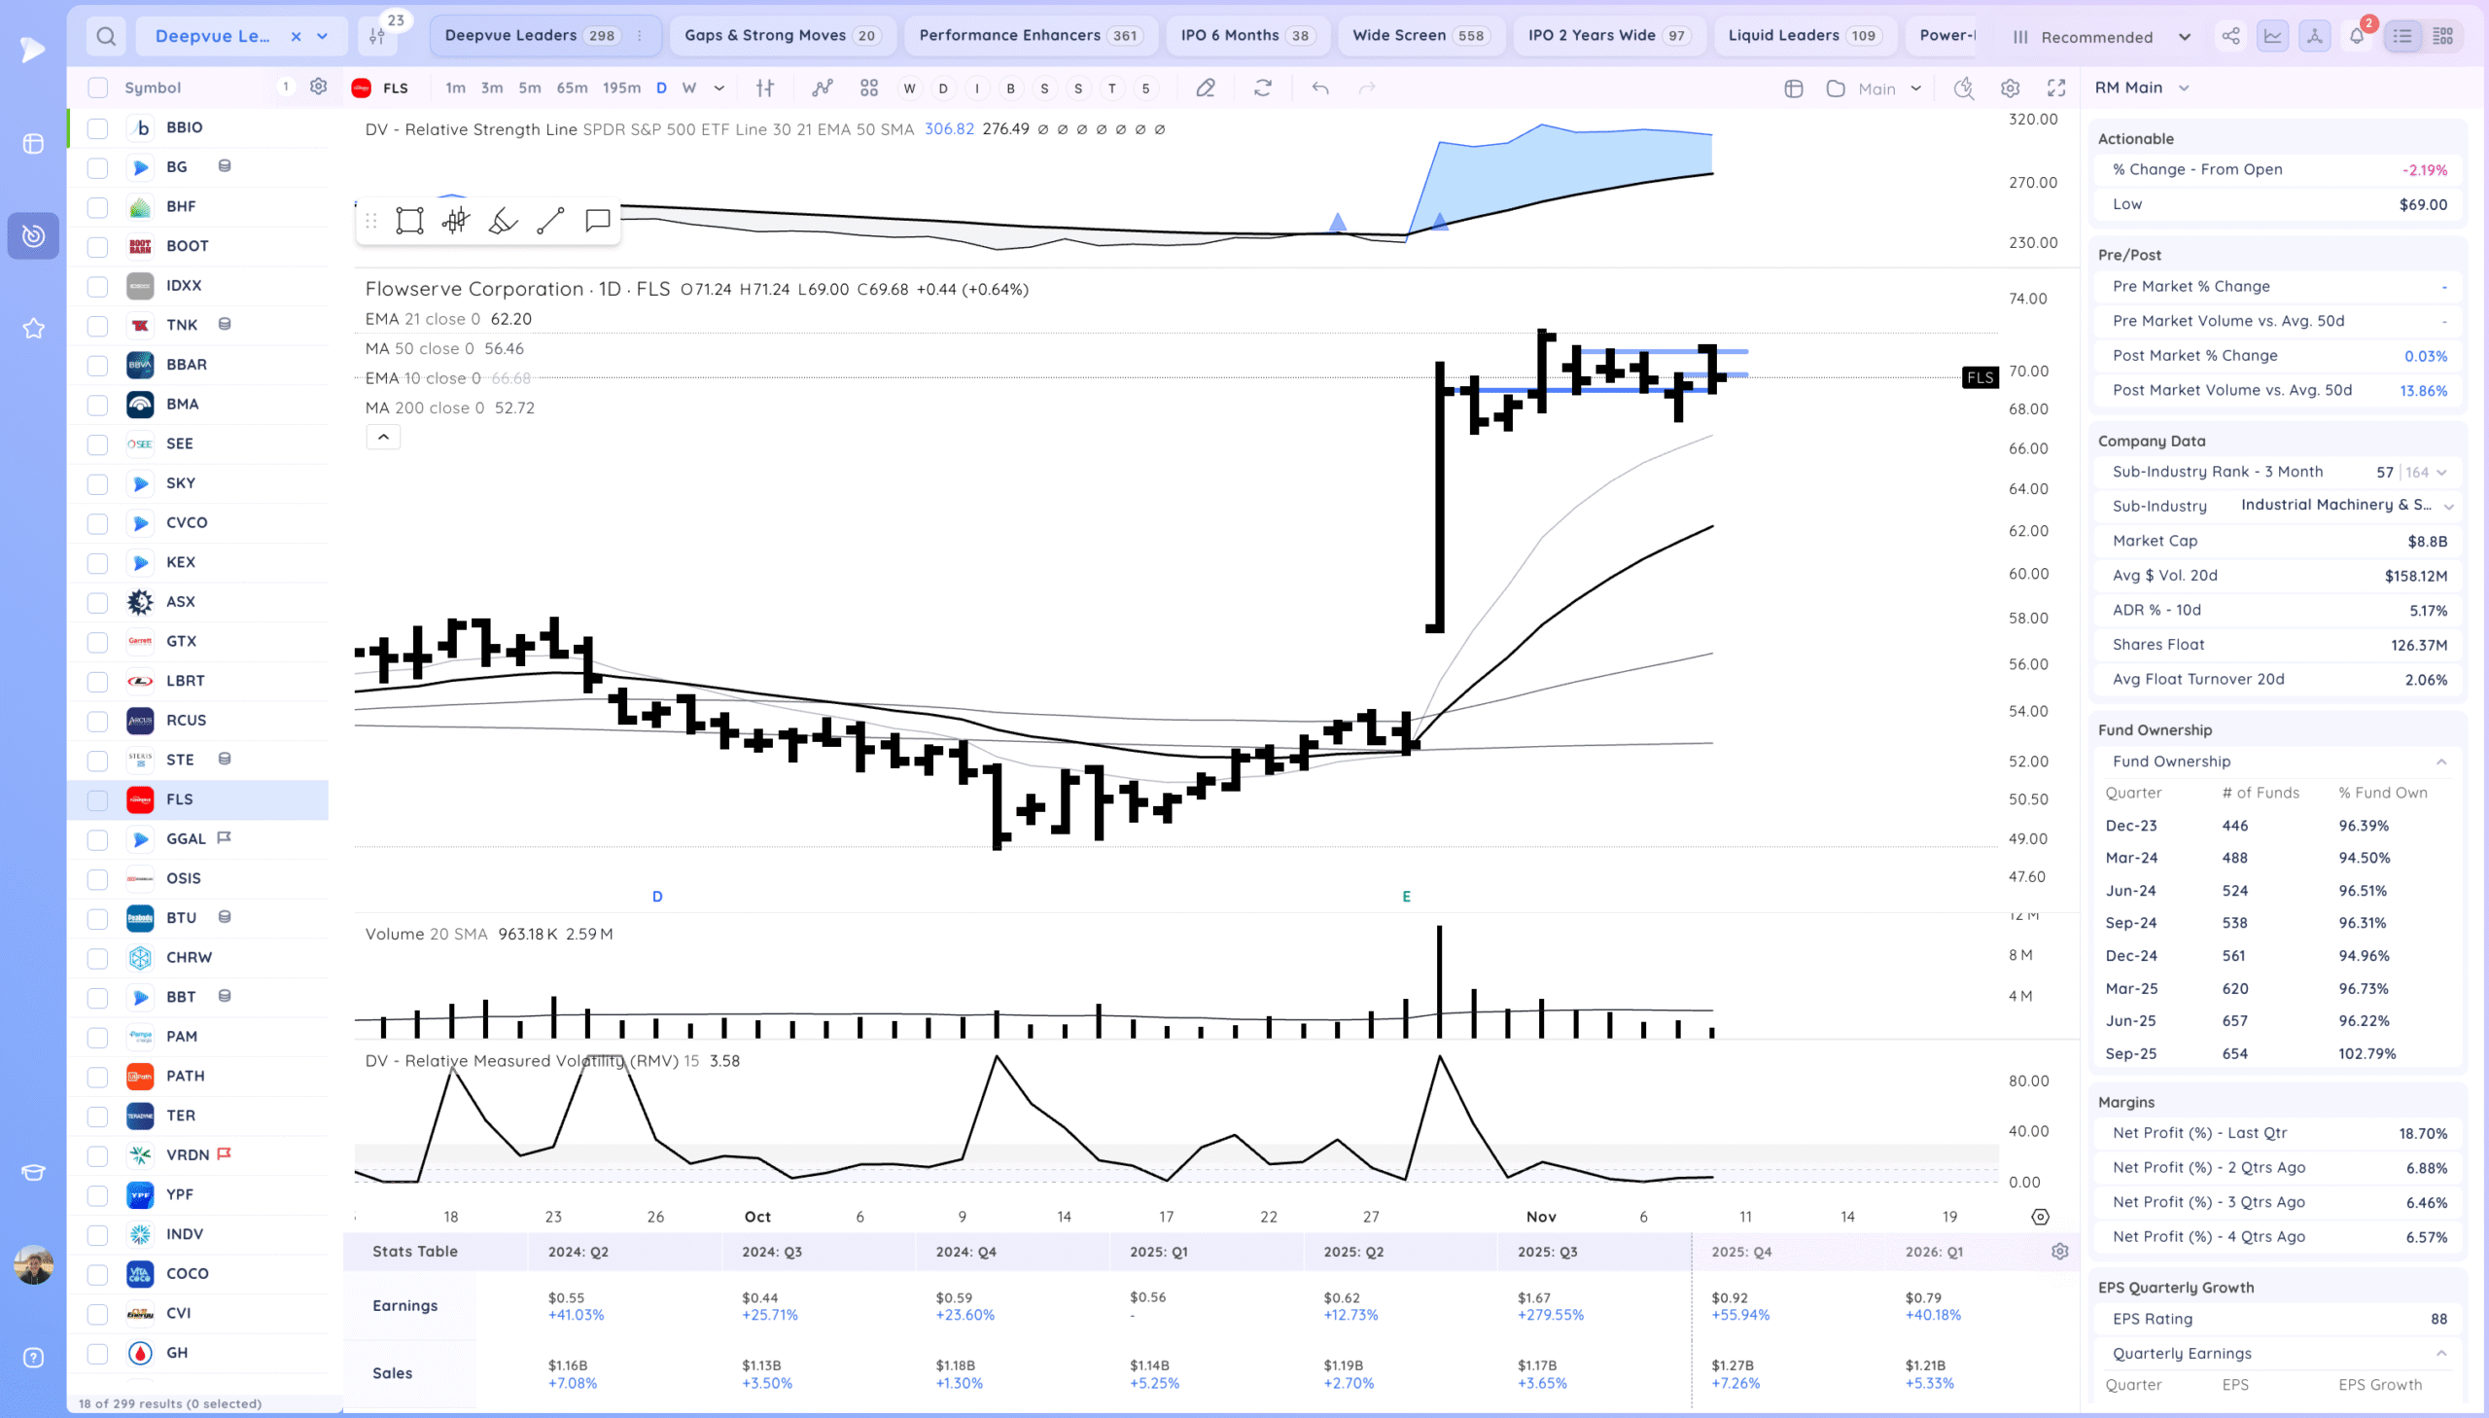
Task: Click the E earnings marker on the chart
Action: (x=1406, y=896)
